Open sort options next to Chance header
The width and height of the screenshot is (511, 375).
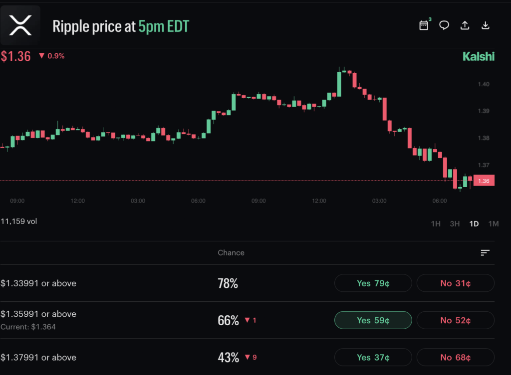[485, 252]
